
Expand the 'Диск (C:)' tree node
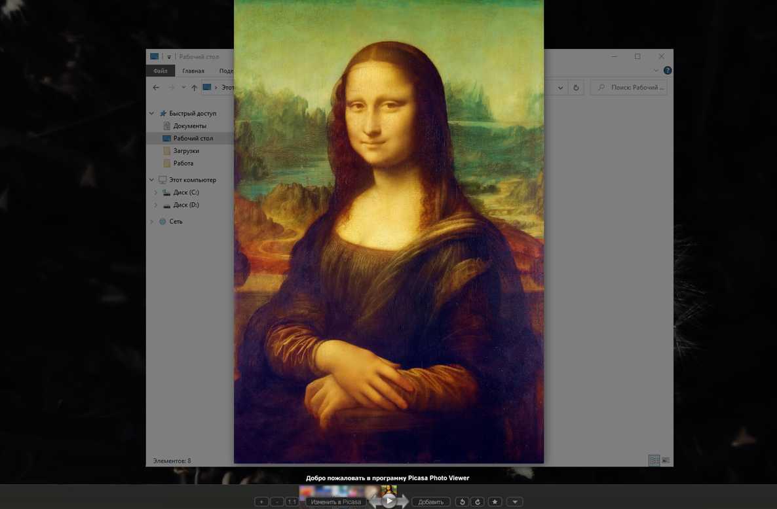(156, 192)
